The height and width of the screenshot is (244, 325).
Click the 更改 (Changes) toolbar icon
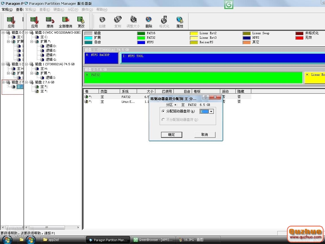81,22
